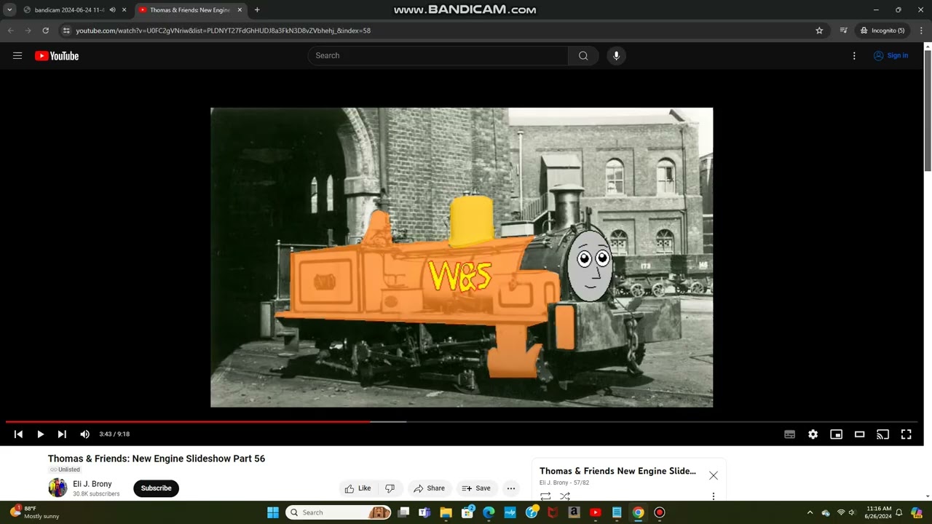Open File Explorer from the taskbar
Viewport: 932px width, 524px height.
coord(446,512)
